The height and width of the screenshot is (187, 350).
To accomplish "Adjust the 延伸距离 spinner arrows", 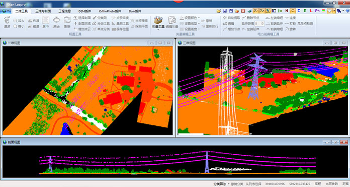I will click(262, 24).
